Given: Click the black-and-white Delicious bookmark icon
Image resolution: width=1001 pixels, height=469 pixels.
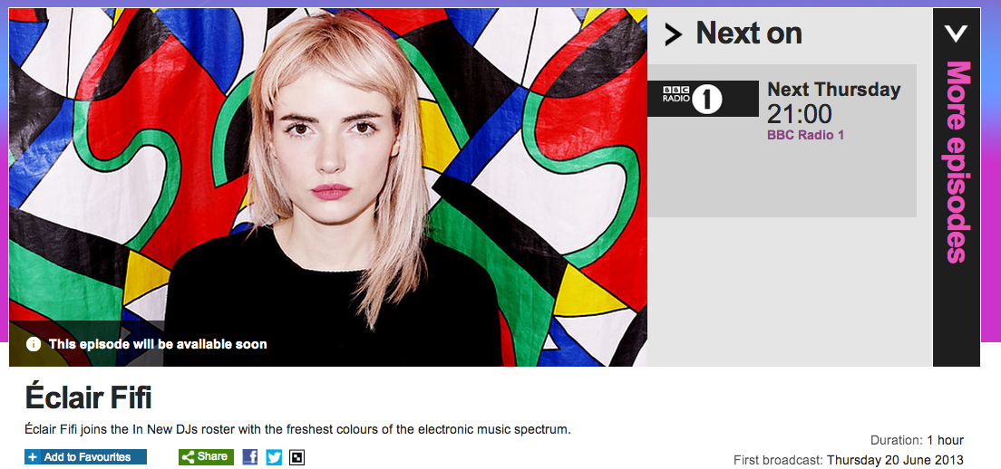Looking at the screenshot, I should click(296, 457).
